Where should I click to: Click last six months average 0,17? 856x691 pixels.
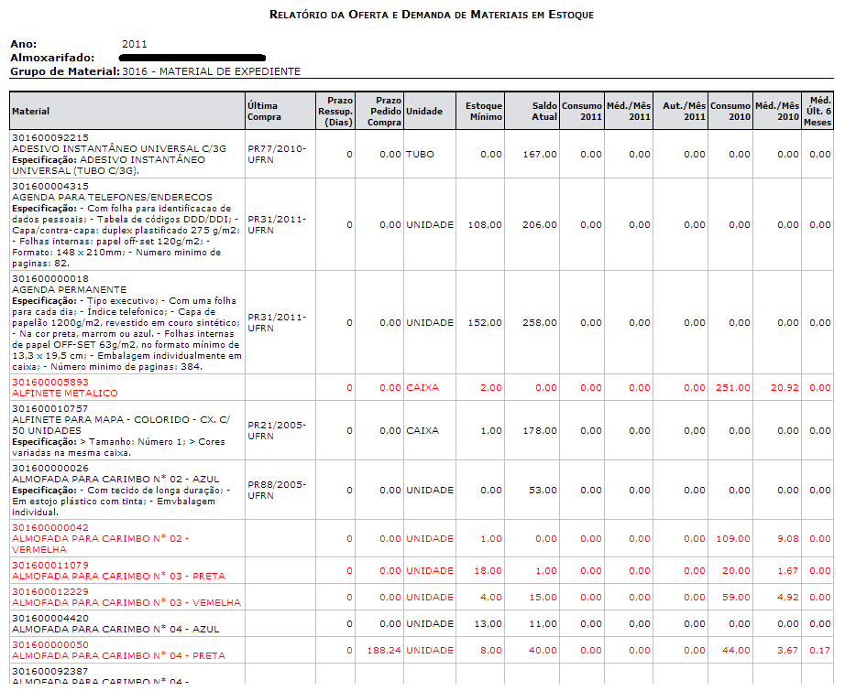click(x=820, y=651)
